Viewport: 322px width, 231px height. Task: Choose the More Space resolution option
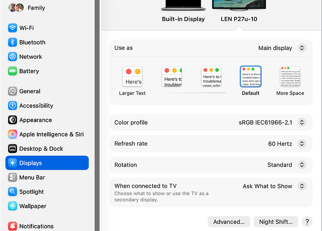pyautogui.click(x=290, y=77)
